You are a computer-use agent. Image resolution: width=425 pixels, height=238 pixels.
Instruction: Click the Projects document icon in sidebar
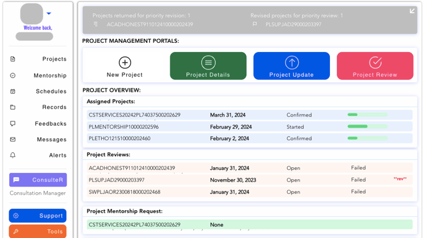pos(13,59)
